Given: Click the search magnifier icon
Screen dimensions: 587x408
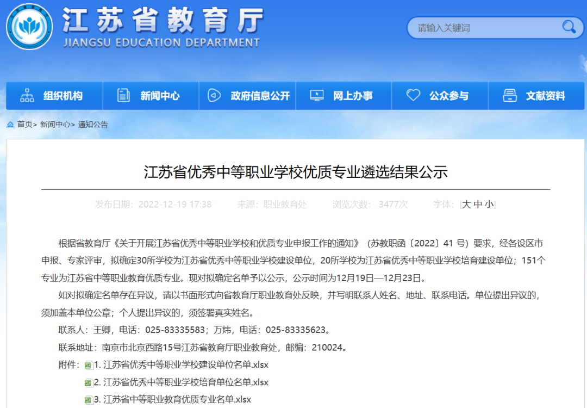Looking at the screenshot, I should click(x=569, y=27).
